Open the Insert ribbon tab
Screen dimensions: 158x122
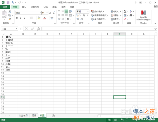[x=24, y=7]
